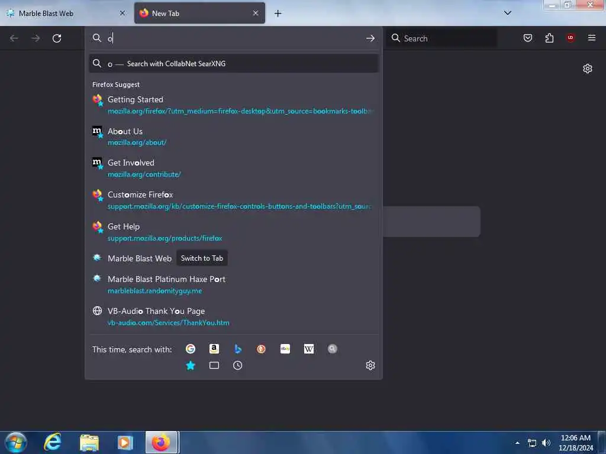Click in the address bar input
Viewport: 606px width, 454px height.
232,38
